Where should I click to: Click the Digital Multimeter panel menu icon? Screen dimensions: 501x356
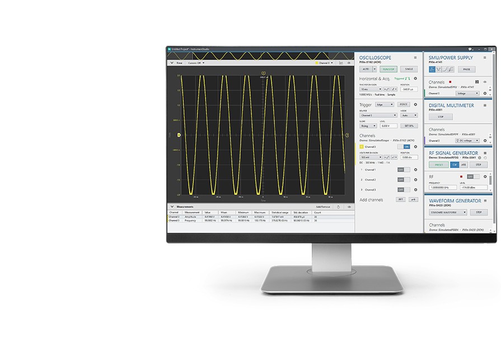click(x=485, y=105)
